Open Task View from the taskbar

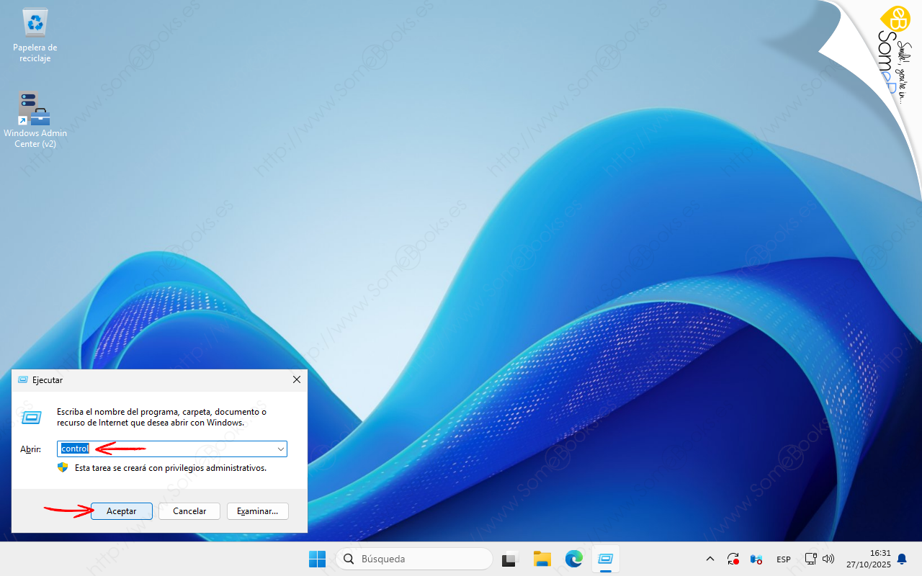511,559
